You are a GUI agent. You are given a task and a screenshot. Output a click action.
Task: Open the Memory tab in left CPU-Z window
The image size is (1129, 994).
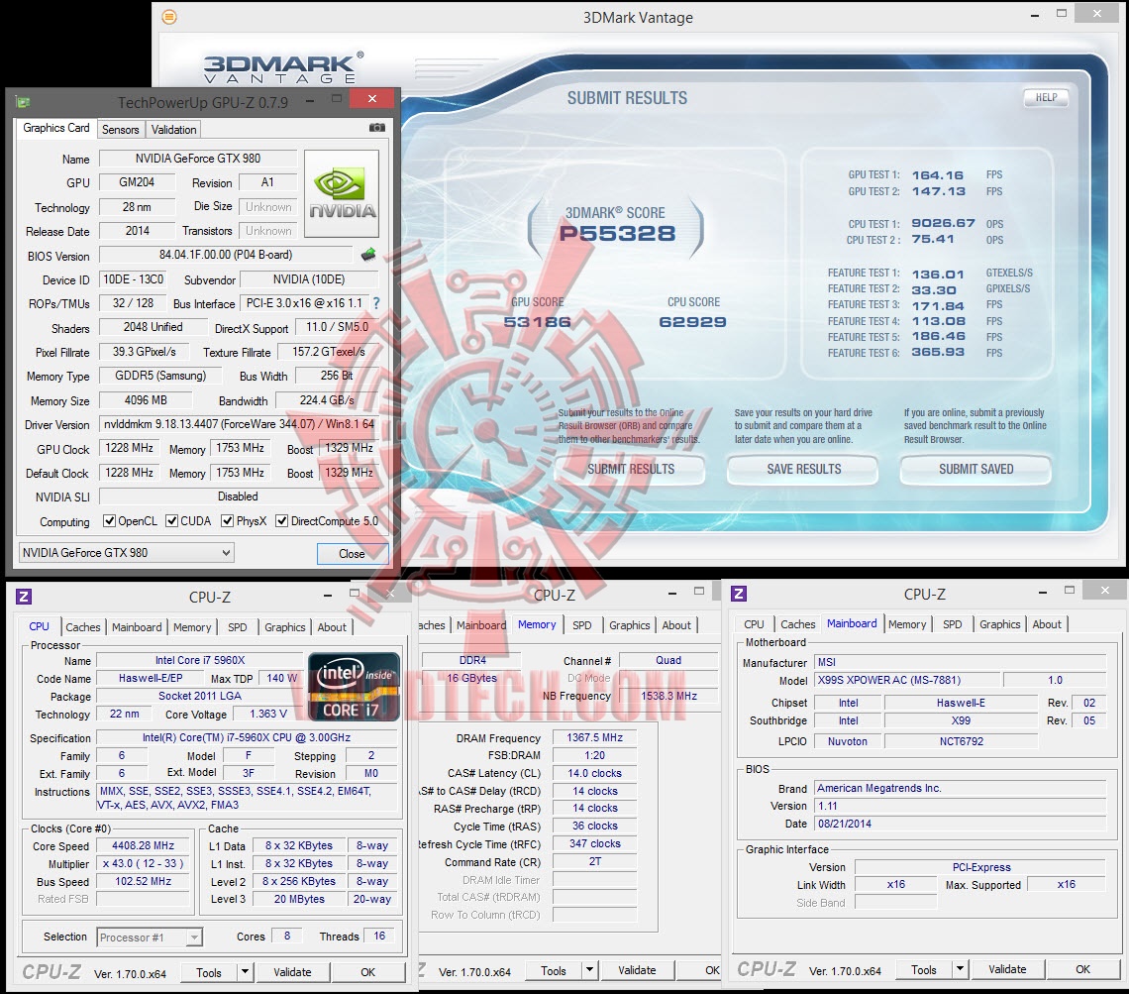[192, 627]
